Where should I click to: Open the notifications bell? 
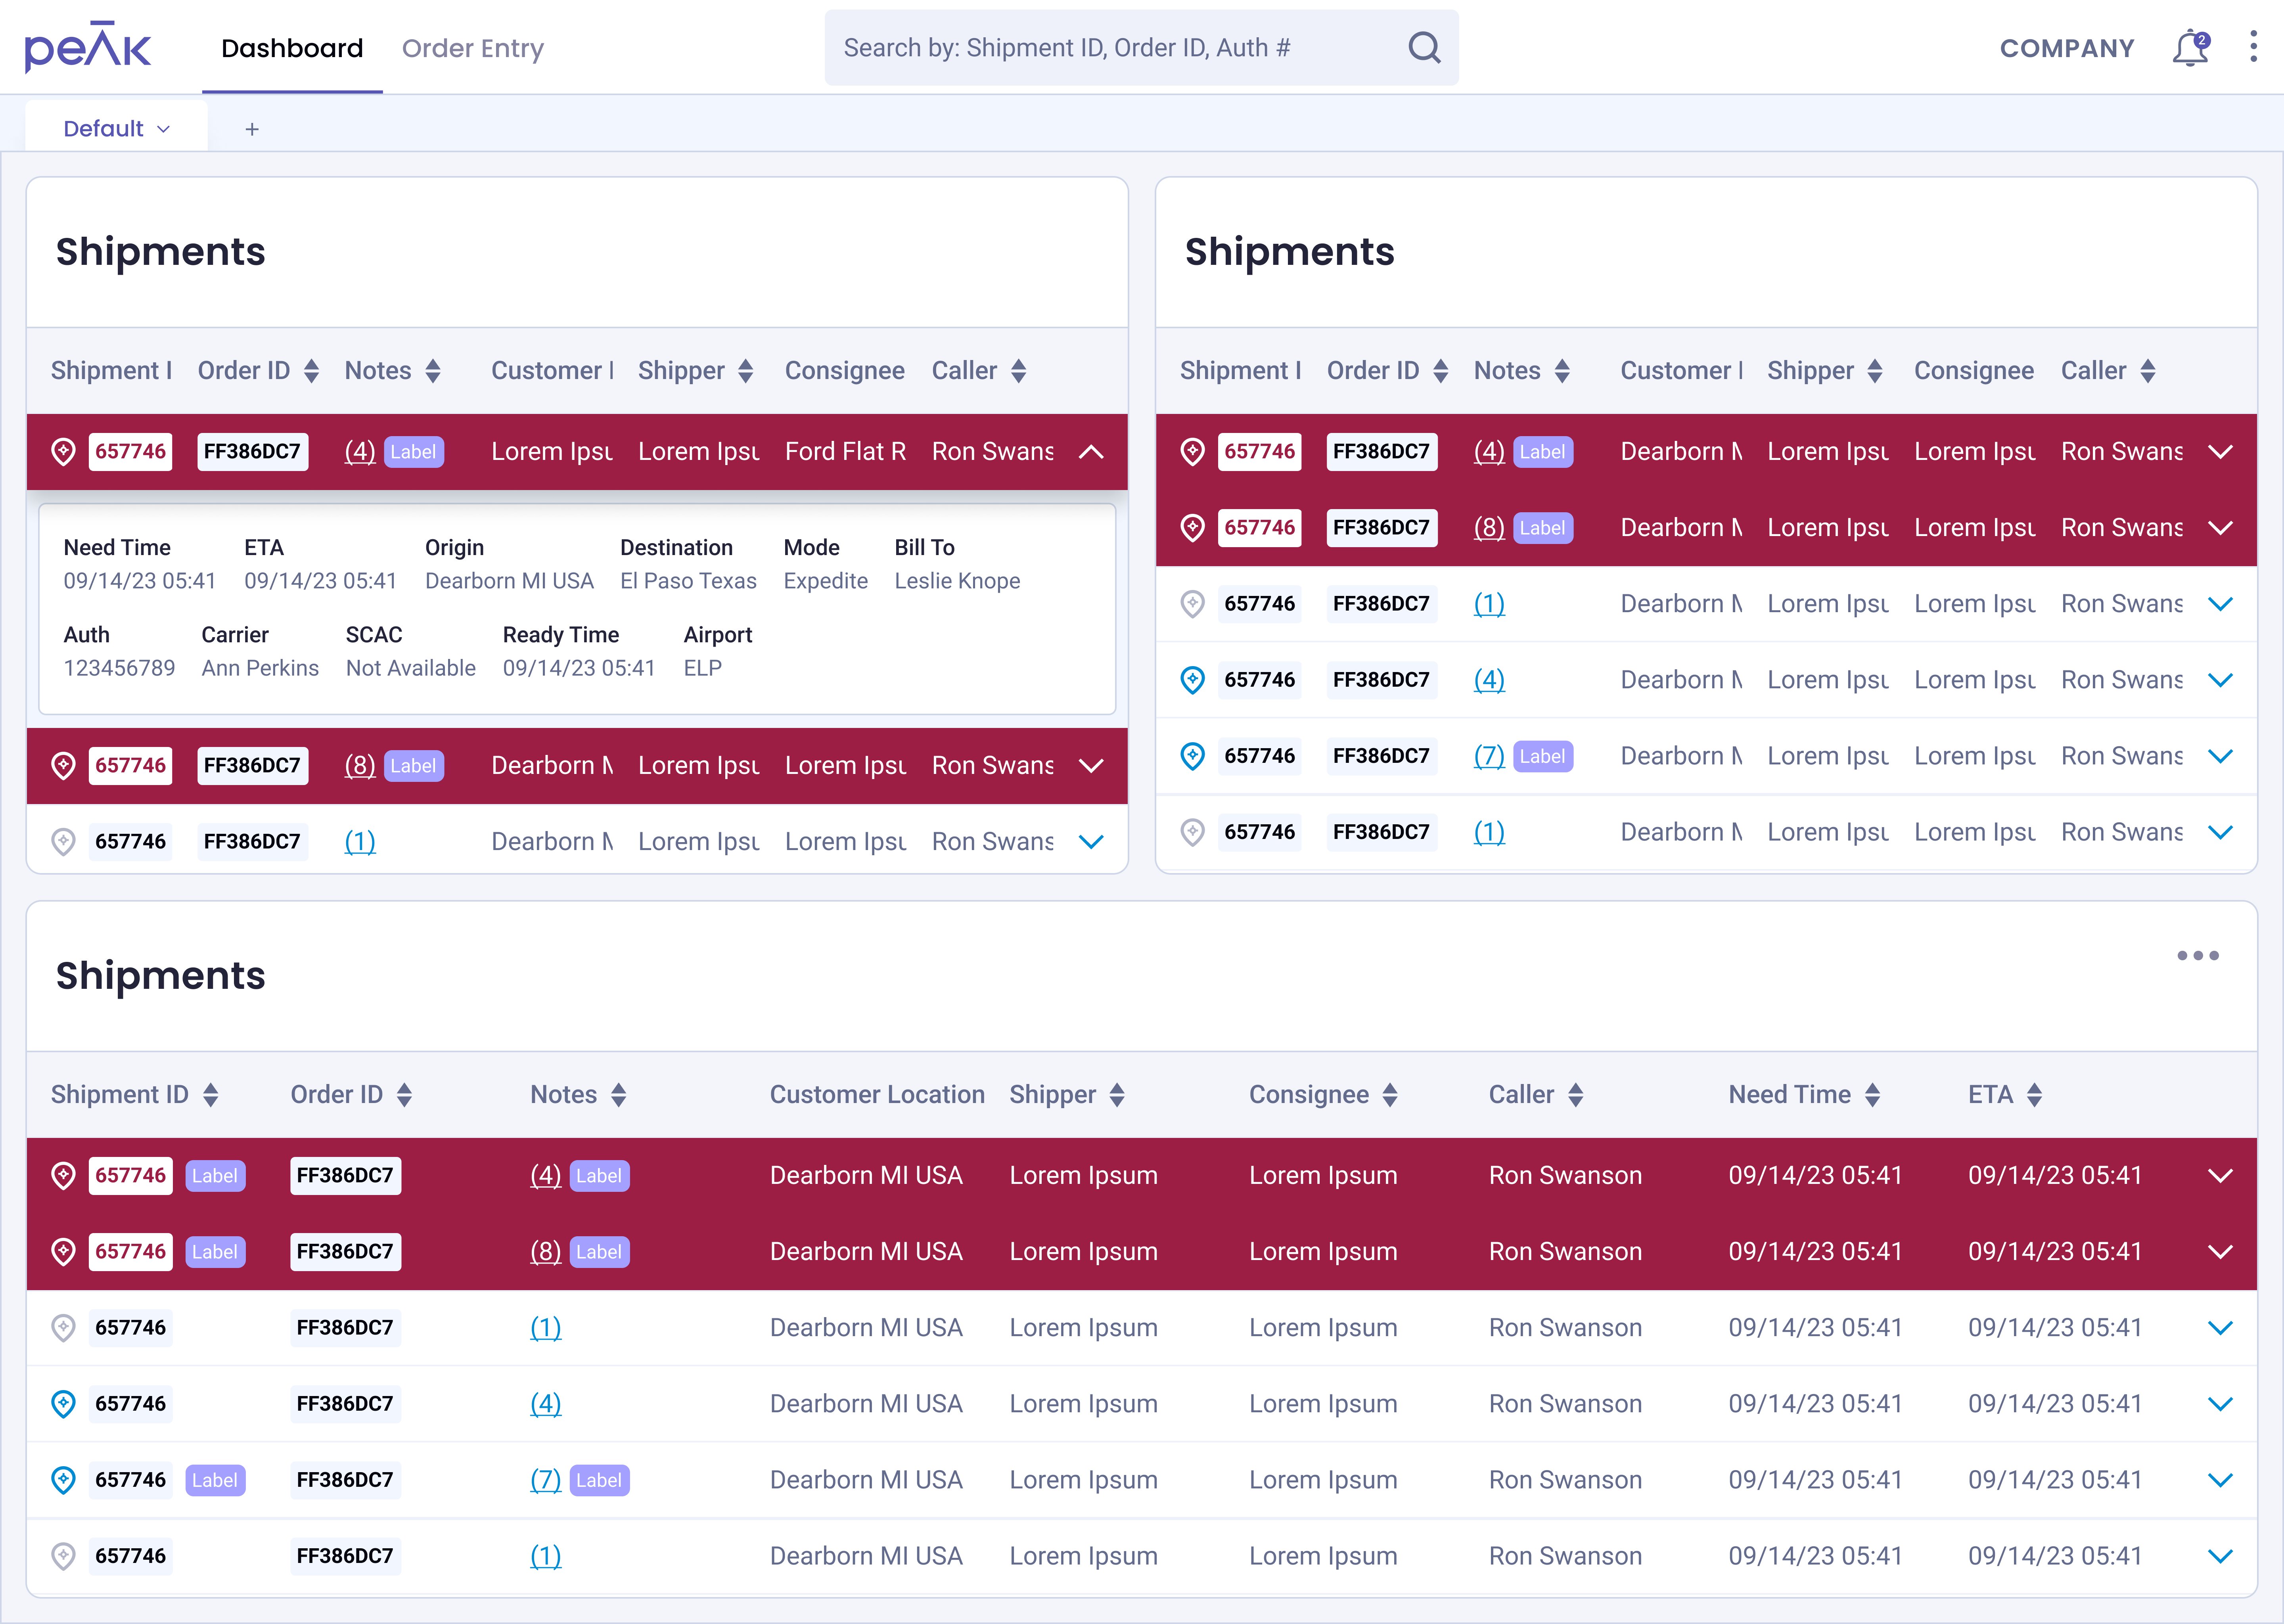pyautogui.click(x=2190, y=47)
